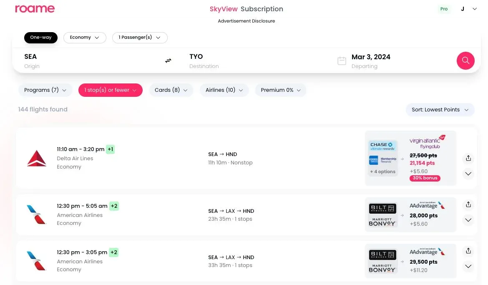Open the 1 stop(s) or fewer filter
The height and width of the screenshot is (285, 488).
[111, 90]
